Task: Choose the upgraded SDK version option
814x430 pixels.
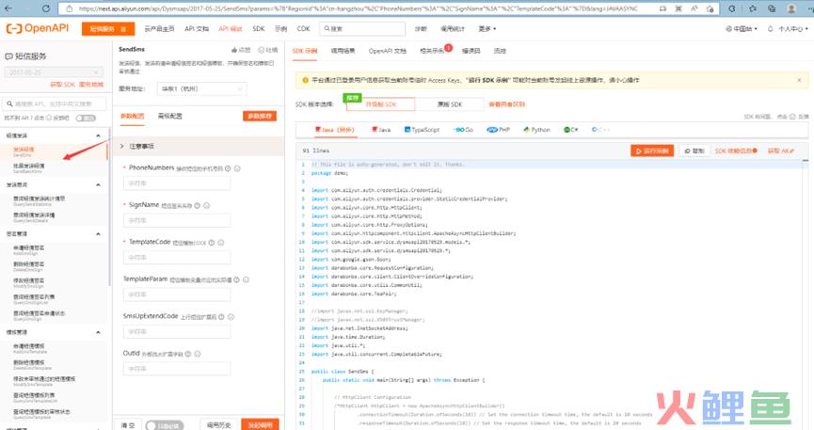Action: [x=380, y=104]
